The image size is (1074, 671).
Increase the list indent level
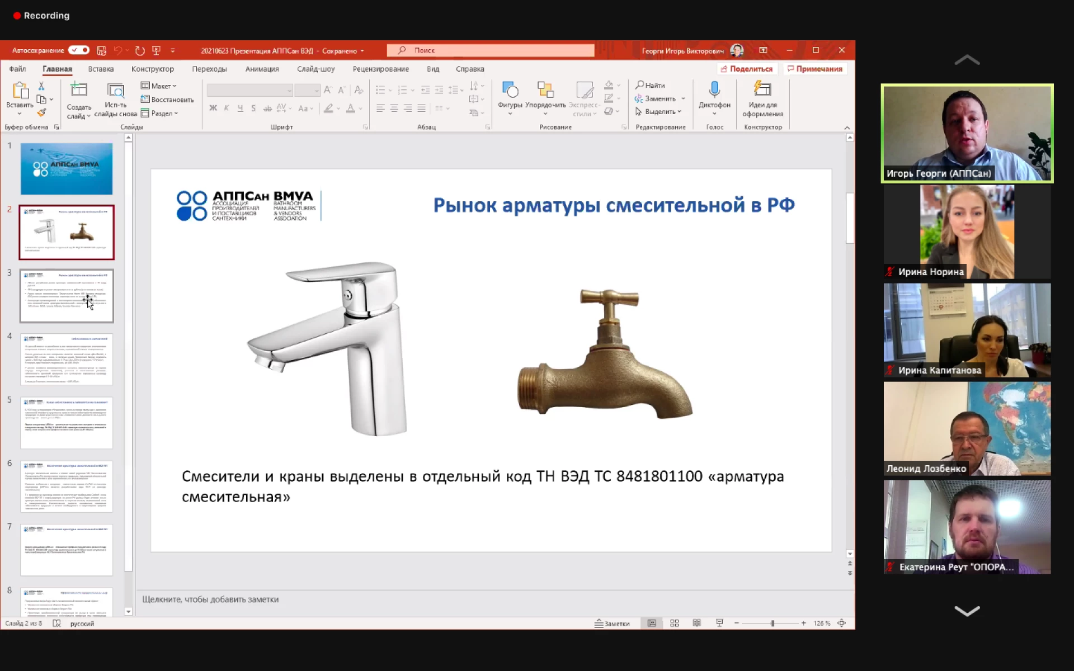click(439, 90)
